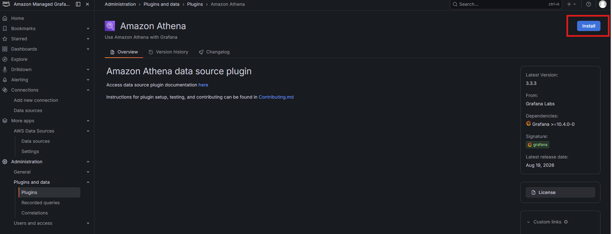Collapse the AWS Data Sources chevron

(x=88, y=131)
